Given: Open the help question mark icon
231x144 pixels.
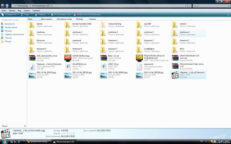Looking at the screenshot, I should point(228,15).
